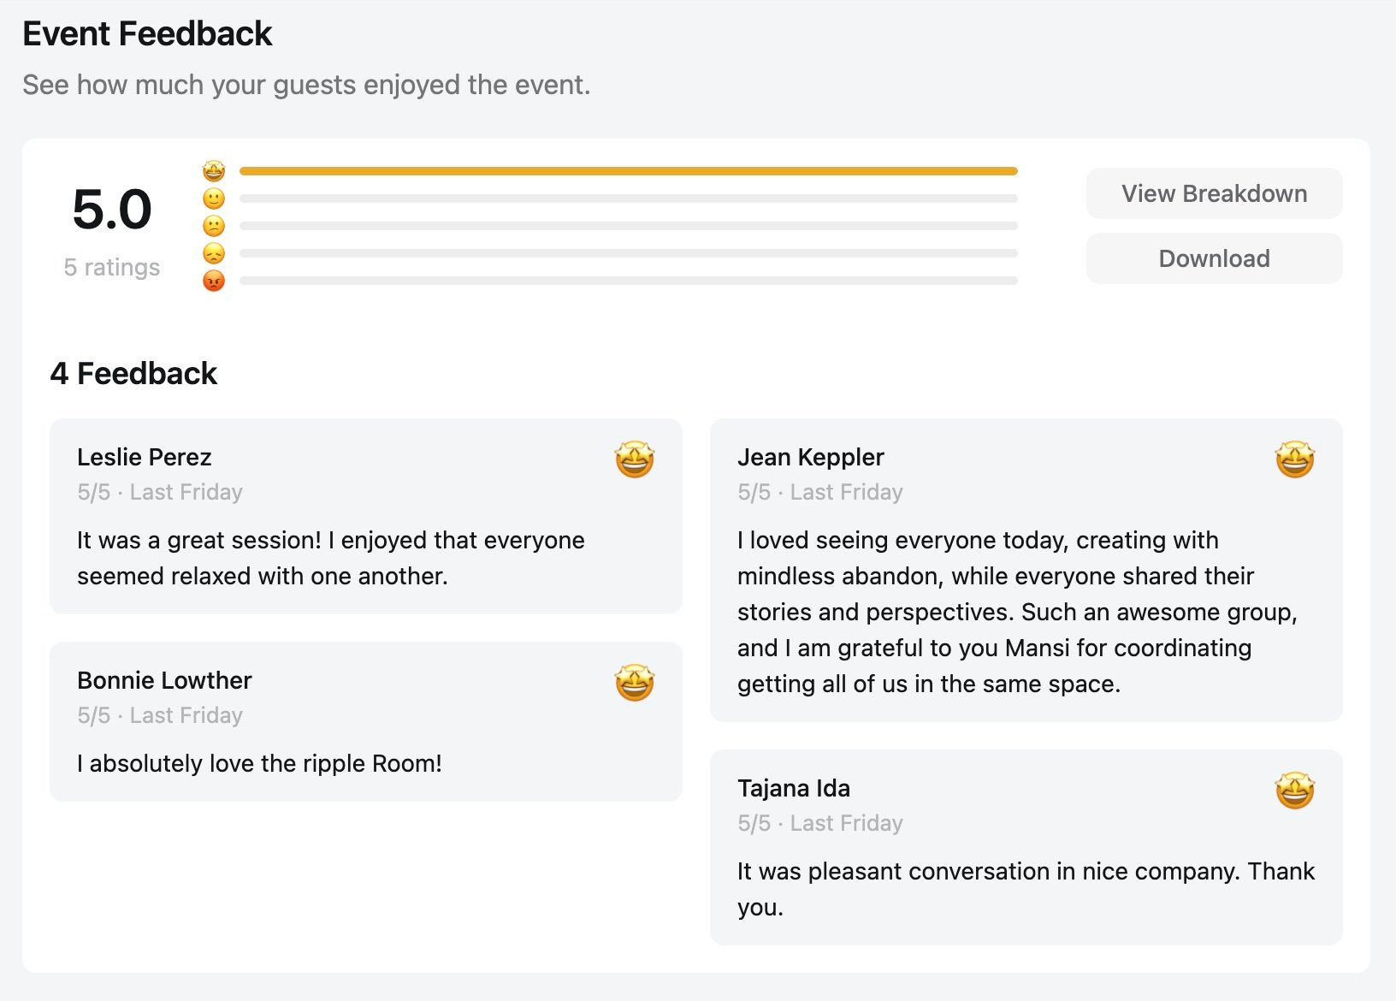Open the View Breakdown button
Image resolution: width=1396 pixels, height=1001 pixels.
(x=1214, y=193)
